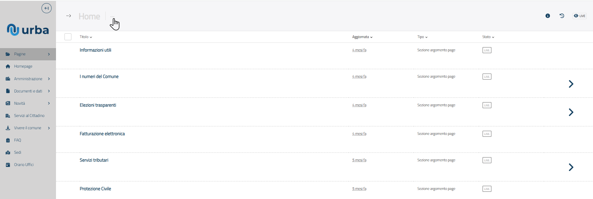Open the Elezioni trasparenti page
593x199 pixels.
[x=98, y=105]
